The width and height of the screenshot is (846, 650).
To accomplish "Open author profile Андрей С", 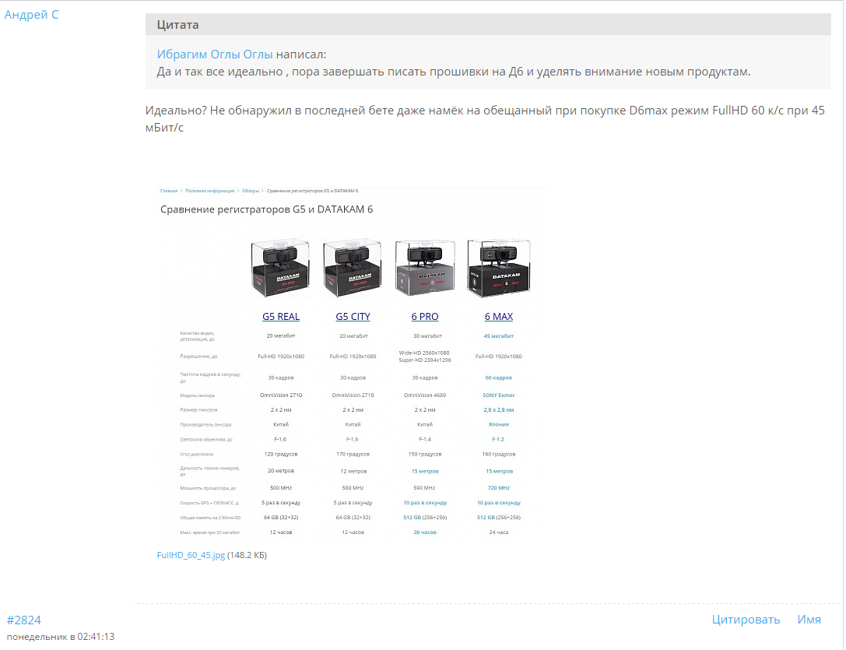I will pyautogui.click(x=31, y=15).
